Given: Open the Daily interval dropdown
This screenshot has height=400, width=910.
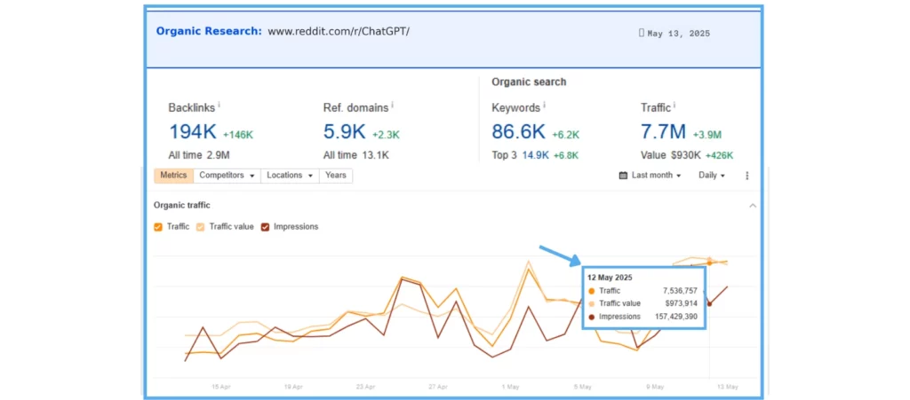Looking at the screenshot, I should coord(712,176).
